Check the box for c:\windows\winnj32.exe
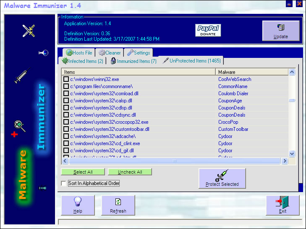This screenshot has height=229, width=306. click(x=66, y=79)
